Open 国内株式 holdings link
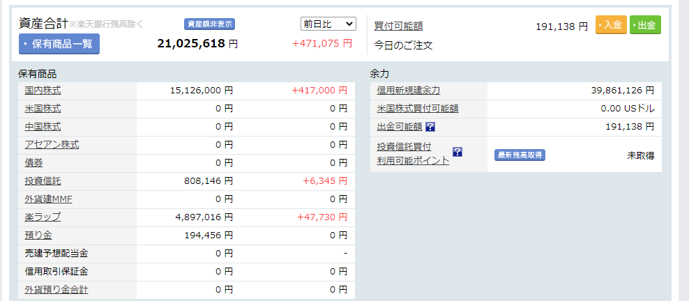This screenshot has height=301, width=689. coord(43,90)
